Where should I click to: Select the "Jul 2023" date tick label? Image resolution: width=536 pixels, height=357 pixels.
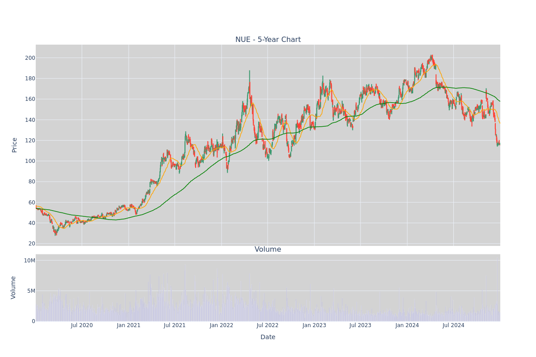click(x=360, y=325)
